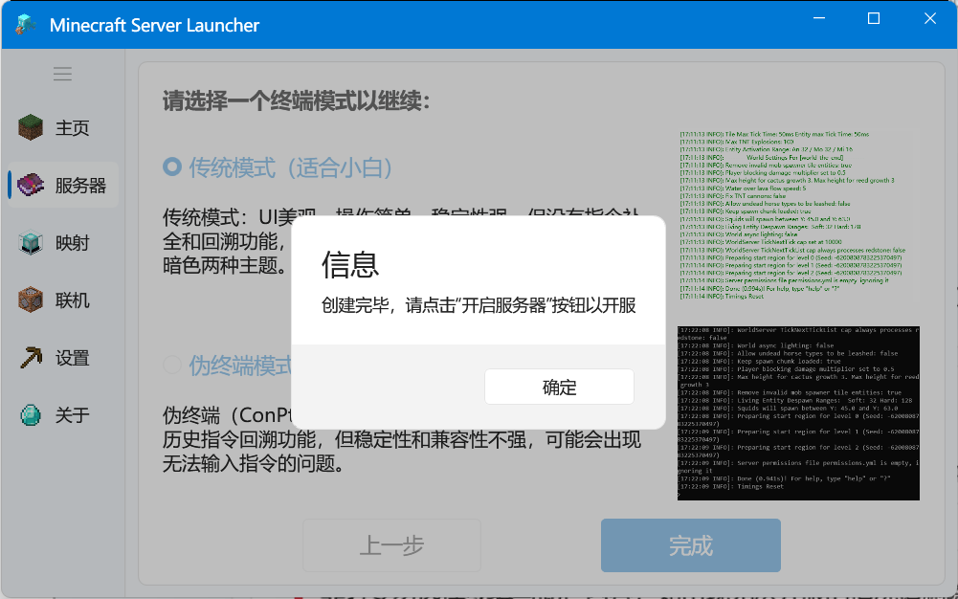Select the 传统模式 radio button
Viewport: 958px width, 599px height.
[172, 167]
